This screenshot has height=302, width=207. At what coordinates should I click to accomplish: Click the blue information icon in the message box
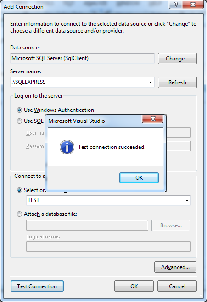(x=67, y=147)
